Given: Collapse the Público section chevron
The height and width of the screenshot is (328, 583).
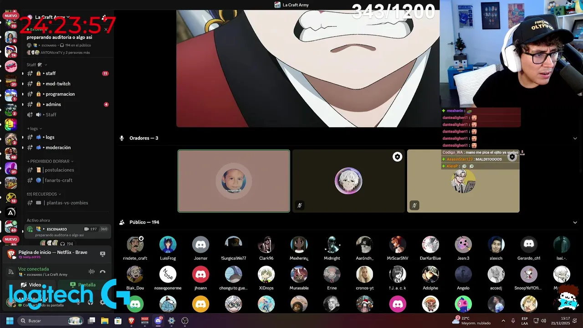Looking at the screenshot, I should (x=575, y=222).
